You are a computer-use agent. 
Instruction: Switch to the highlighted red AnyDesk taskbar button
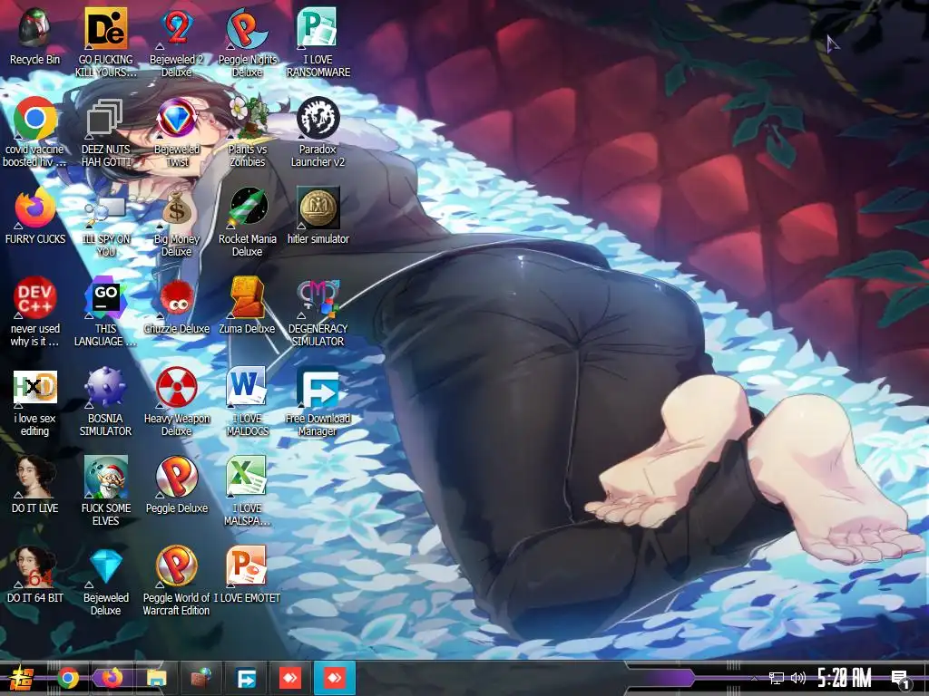pos(335,678)
